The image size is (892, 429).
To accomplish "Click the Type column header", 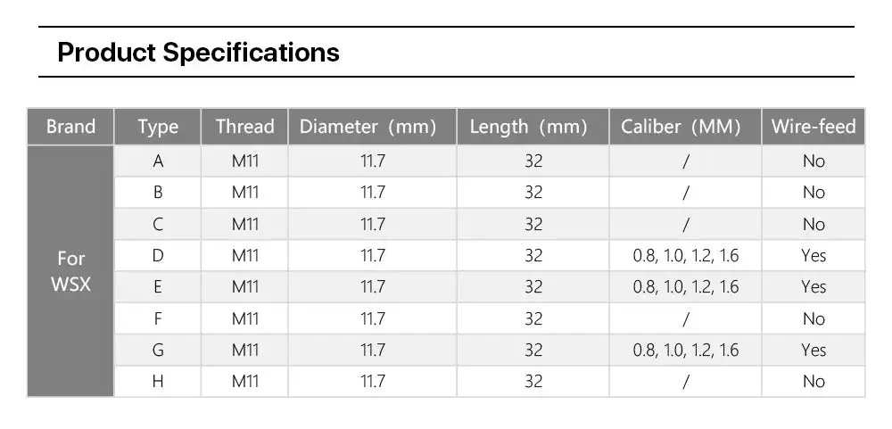I will click(158, 127).
